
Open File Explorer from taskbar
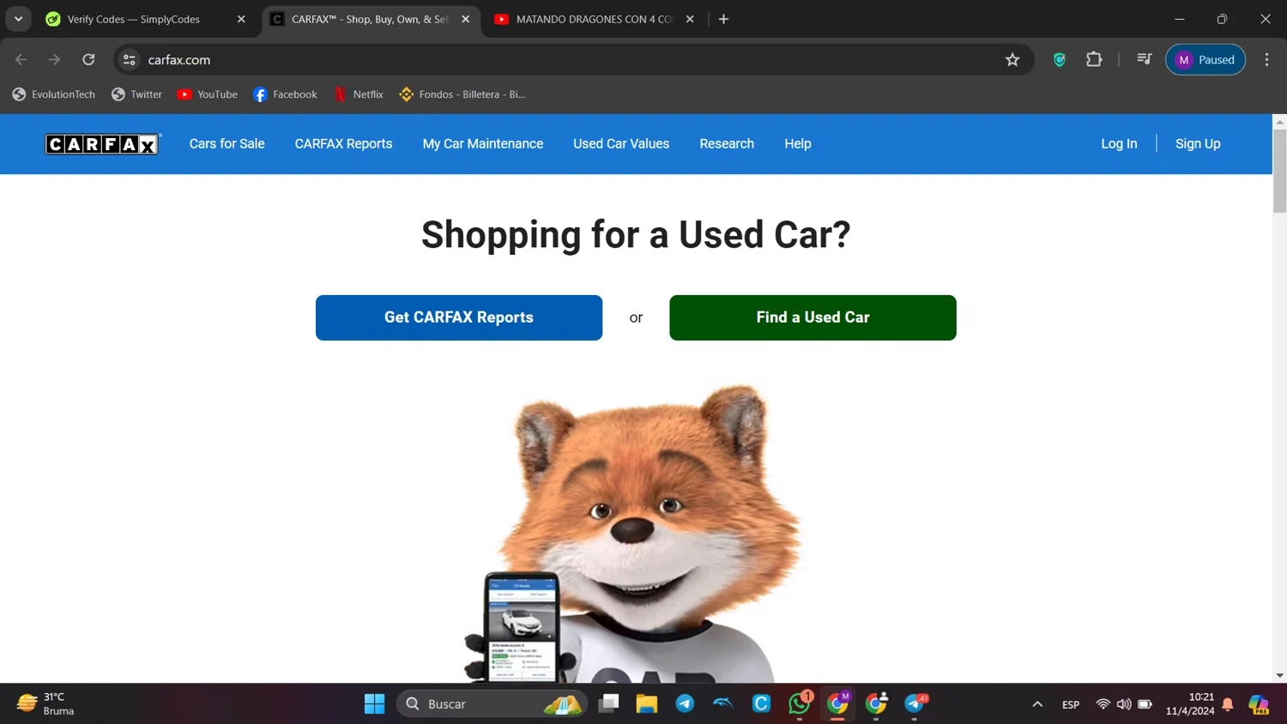coord(647,703)
